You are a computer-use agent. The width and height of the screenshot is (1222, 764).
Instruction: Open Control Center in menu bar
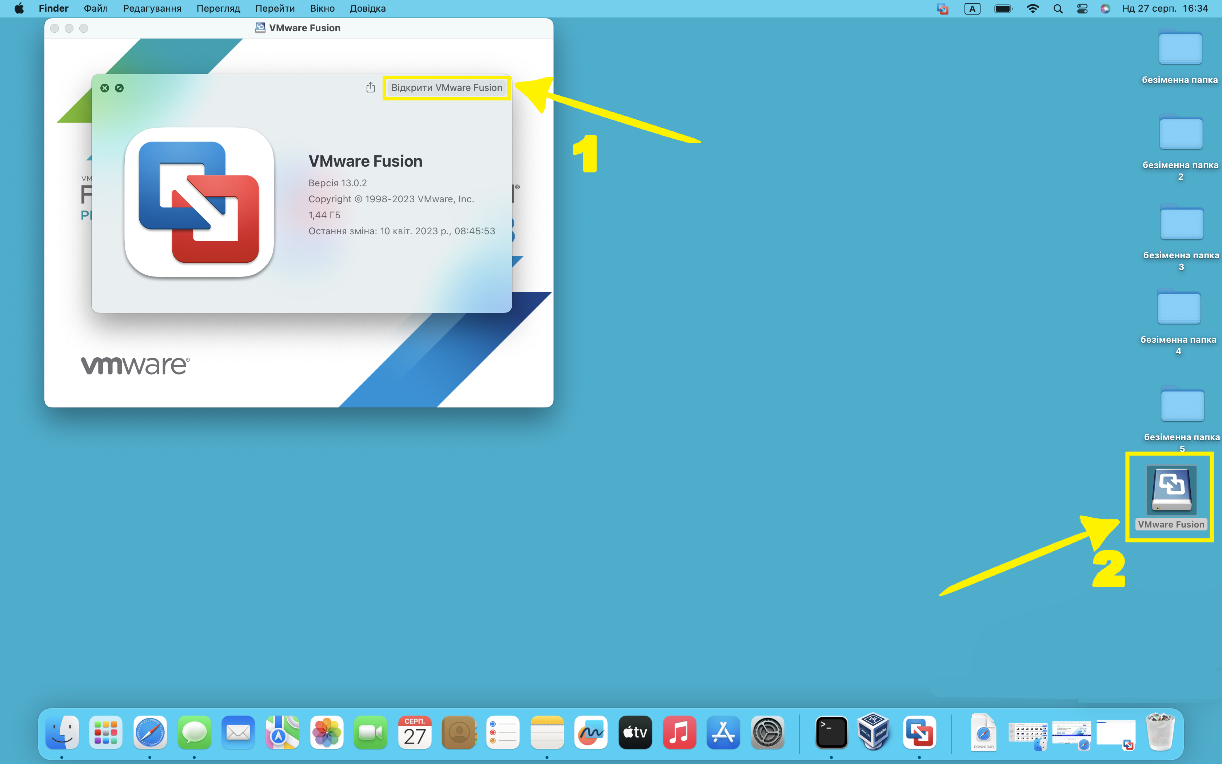click(x=1082, y=9)
